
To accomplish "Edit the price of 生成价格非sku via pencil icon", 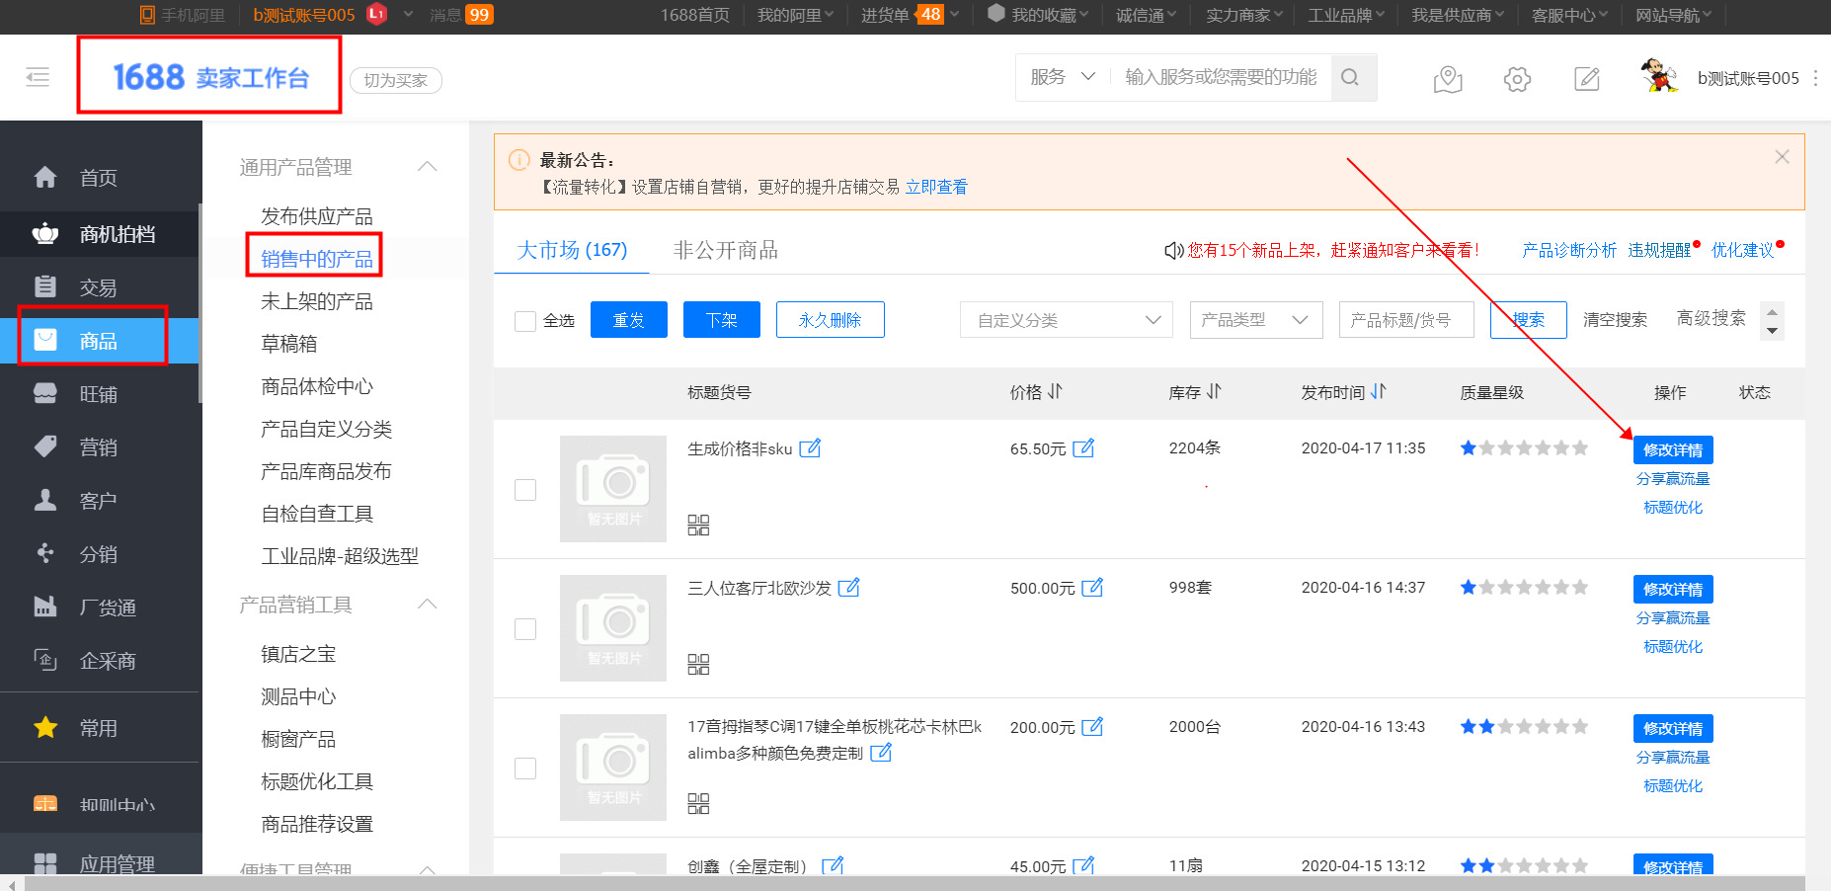I will (1083, 447).
